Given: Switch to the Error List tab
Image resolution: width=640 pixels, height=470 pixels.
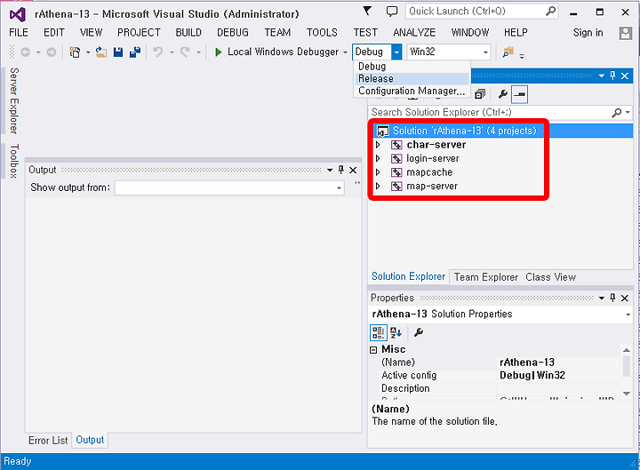Looking at the screenshot, I should click(48, 441).
